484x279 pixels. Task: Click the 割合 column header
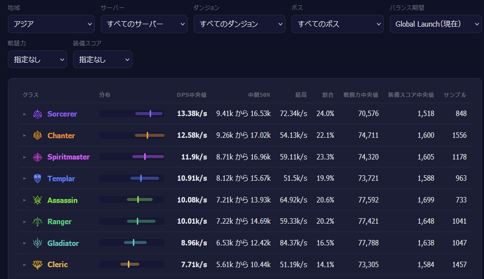pyautogui.click(x=328, y=95)
